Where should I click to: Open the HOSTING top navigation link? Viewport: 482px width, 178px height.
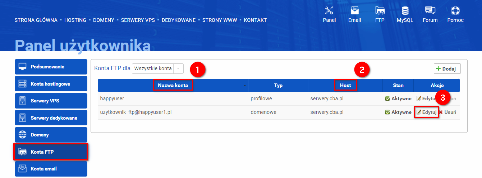pos(75,20)
